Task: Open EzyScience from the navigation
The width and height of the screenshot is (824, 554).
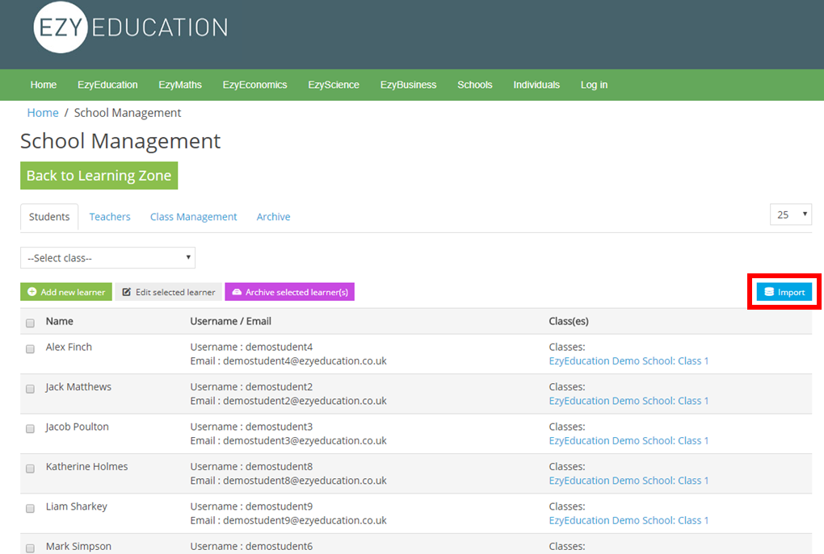Action: (x=334, y=85)
